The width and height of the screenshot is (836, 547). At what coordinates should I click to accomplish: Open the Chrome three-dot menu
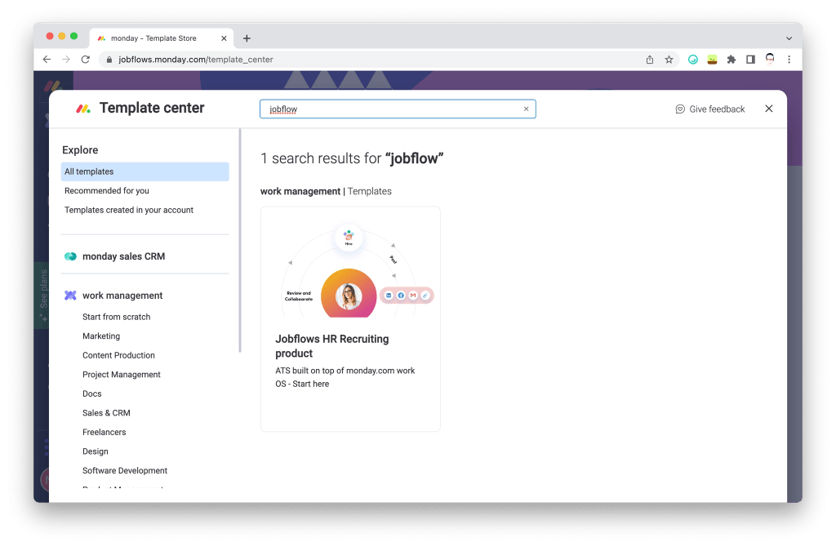point(789,59)
